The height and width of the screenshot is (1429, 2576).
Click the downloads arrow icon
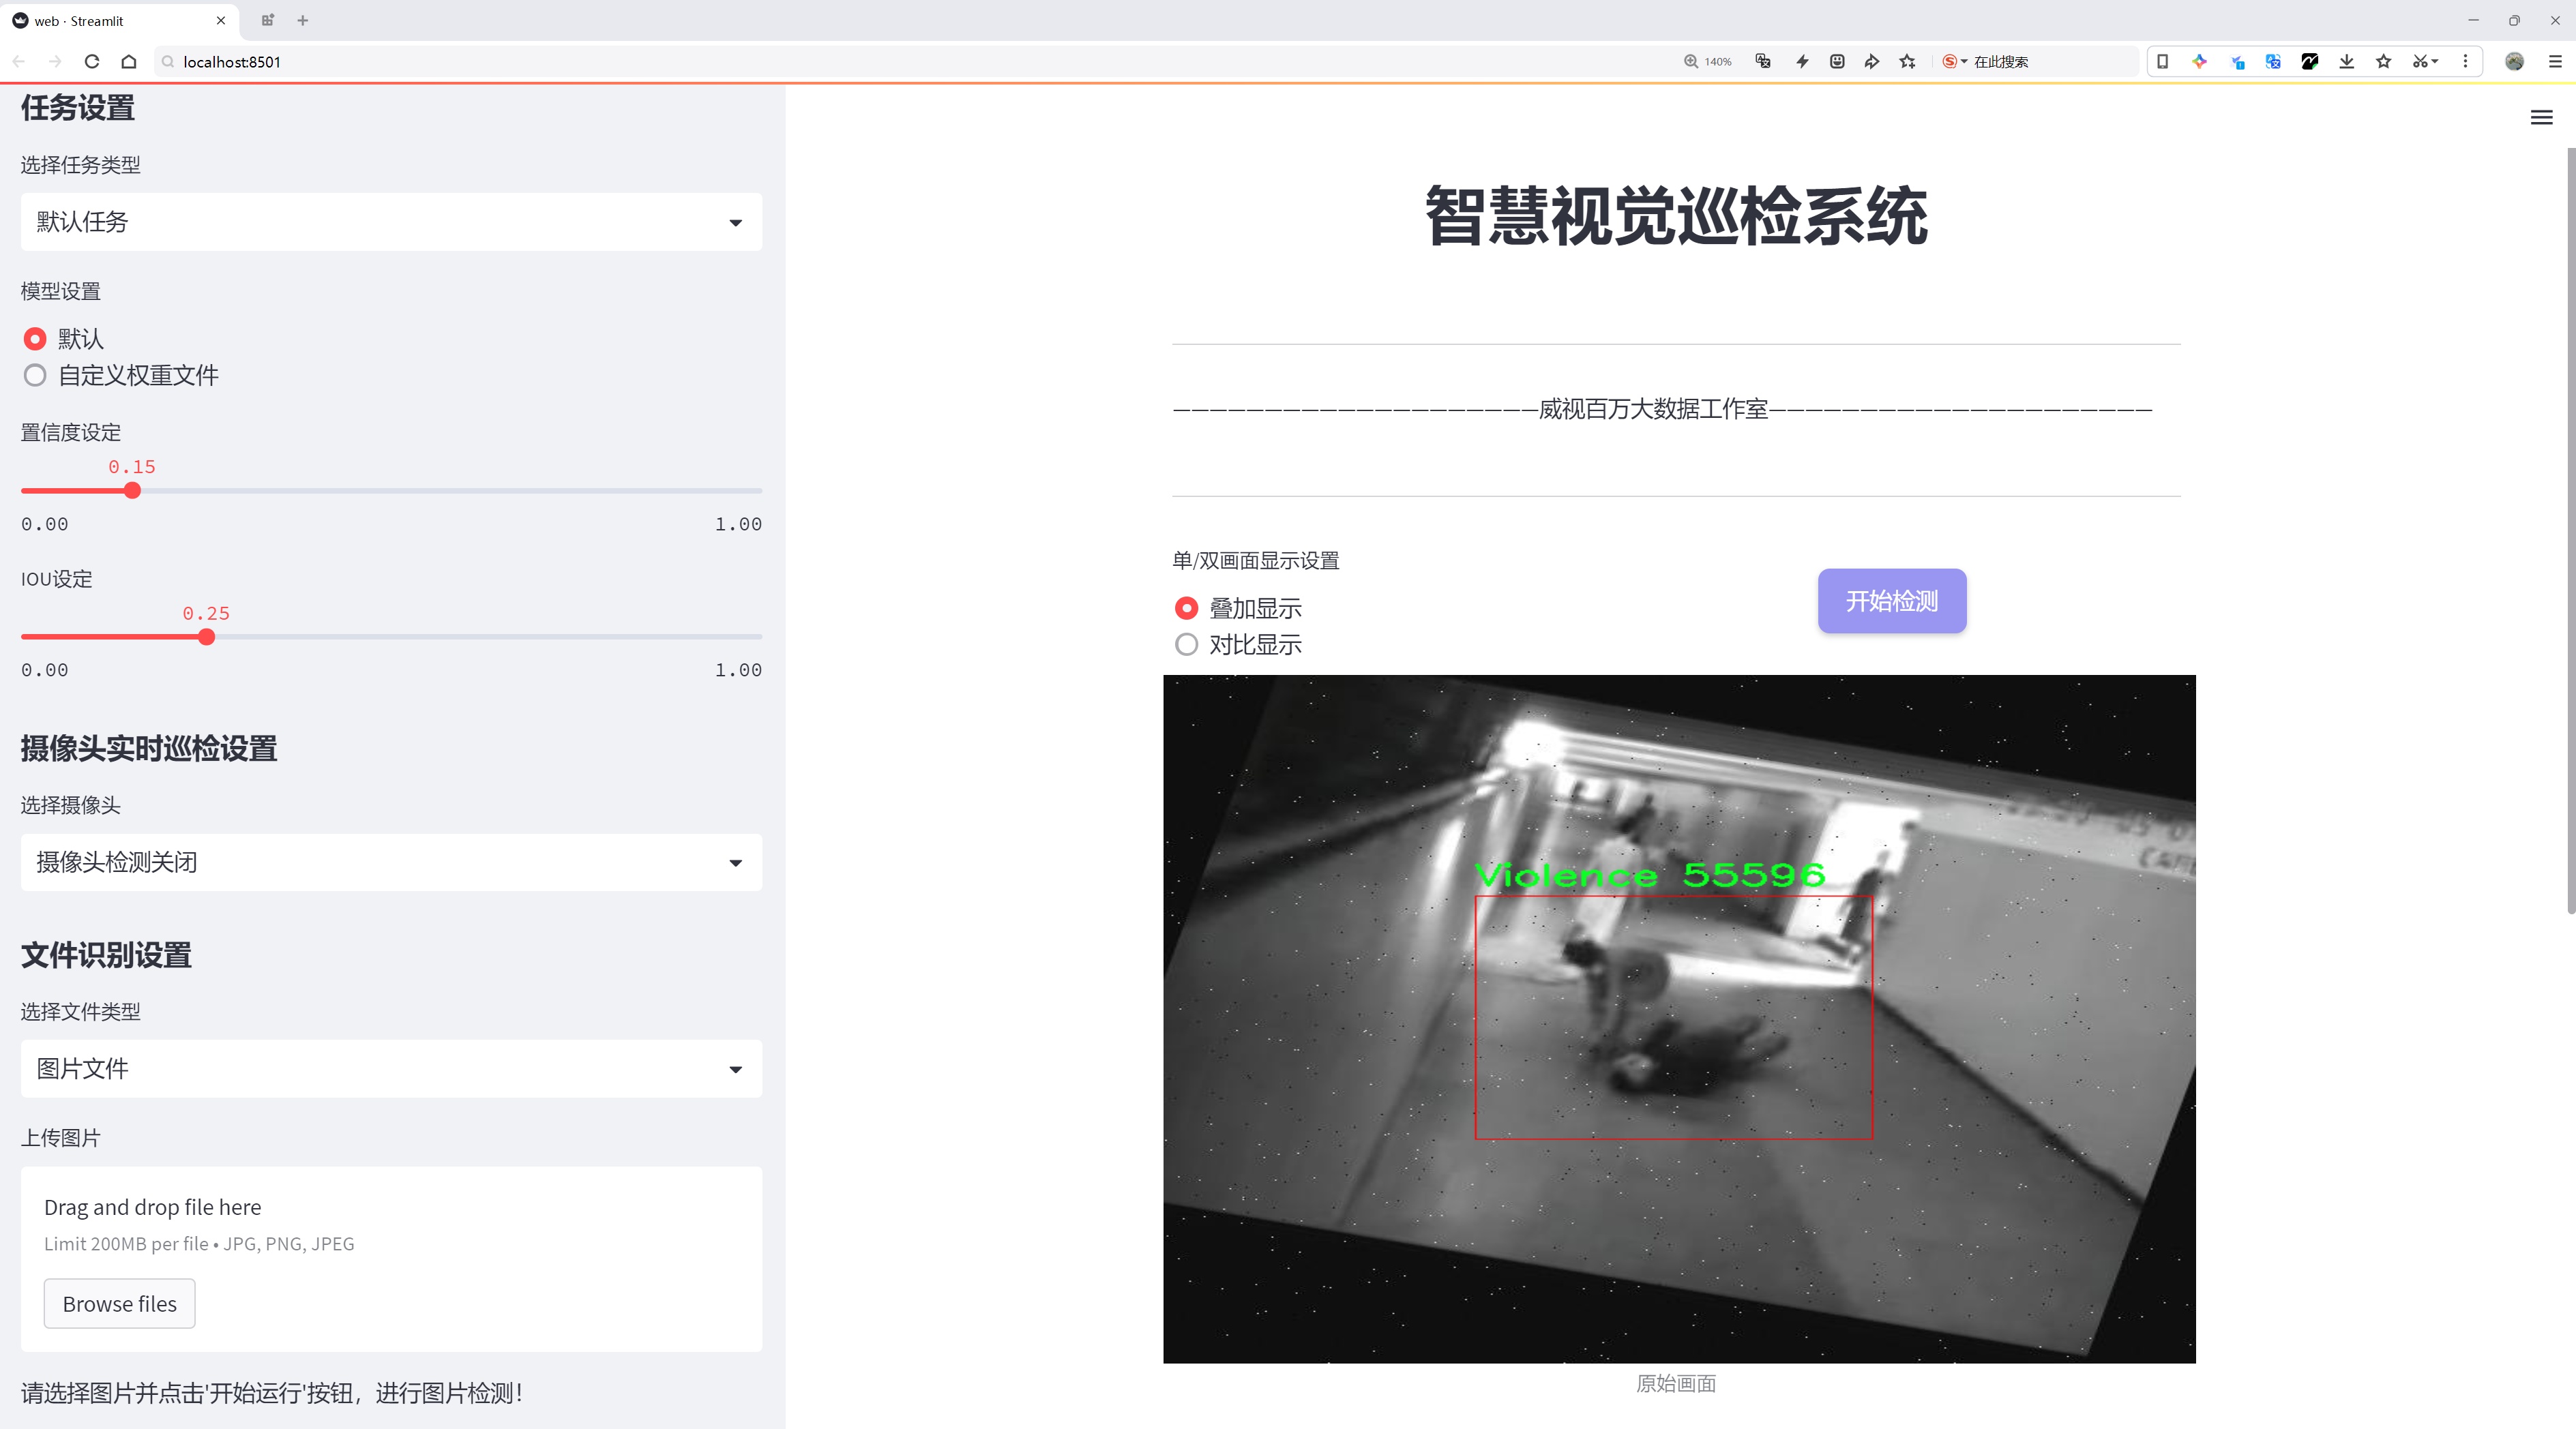click(x=2346, y=62)
